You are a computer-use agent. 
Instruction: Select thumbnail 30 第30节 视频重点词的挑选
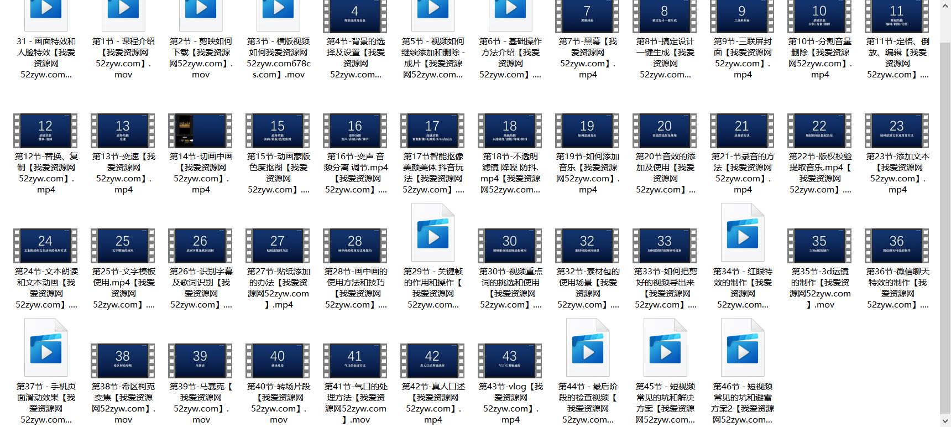point(510,246)
